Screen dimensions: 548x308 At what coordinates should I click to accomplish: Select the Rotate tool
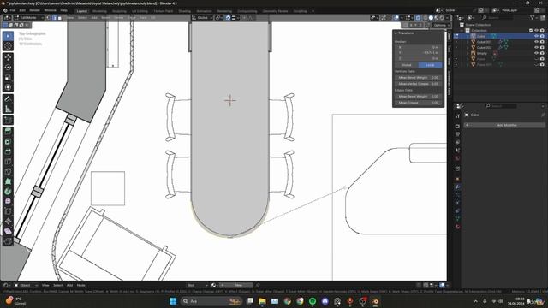point(8,67)
